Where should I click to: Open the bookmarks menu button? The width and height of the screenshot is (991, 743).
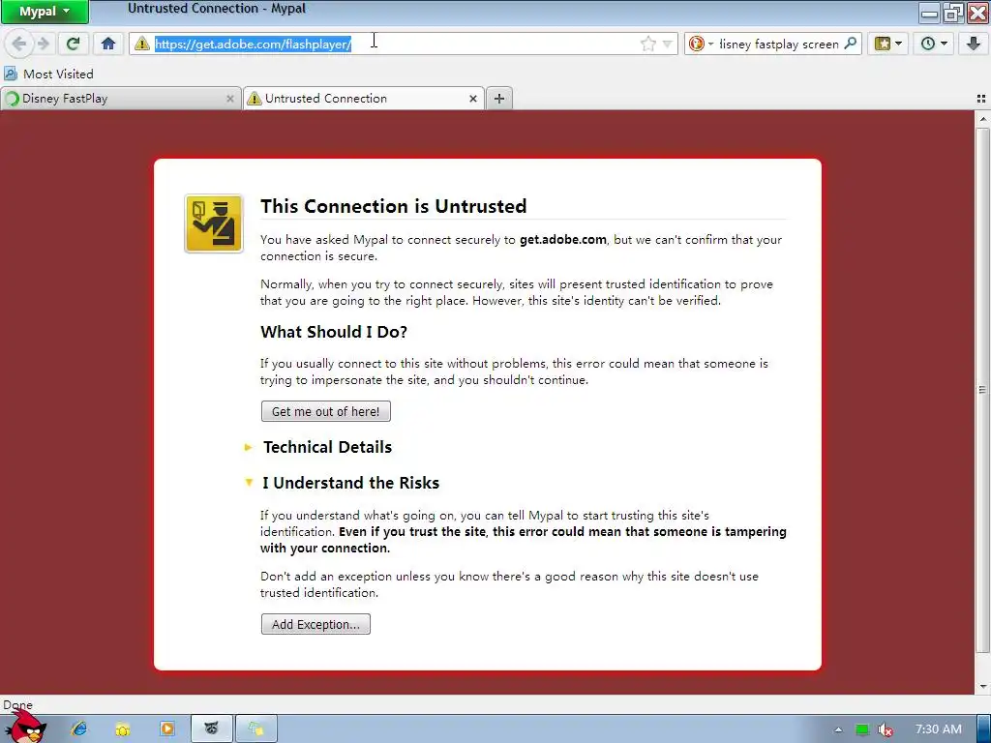coord(888,44)
